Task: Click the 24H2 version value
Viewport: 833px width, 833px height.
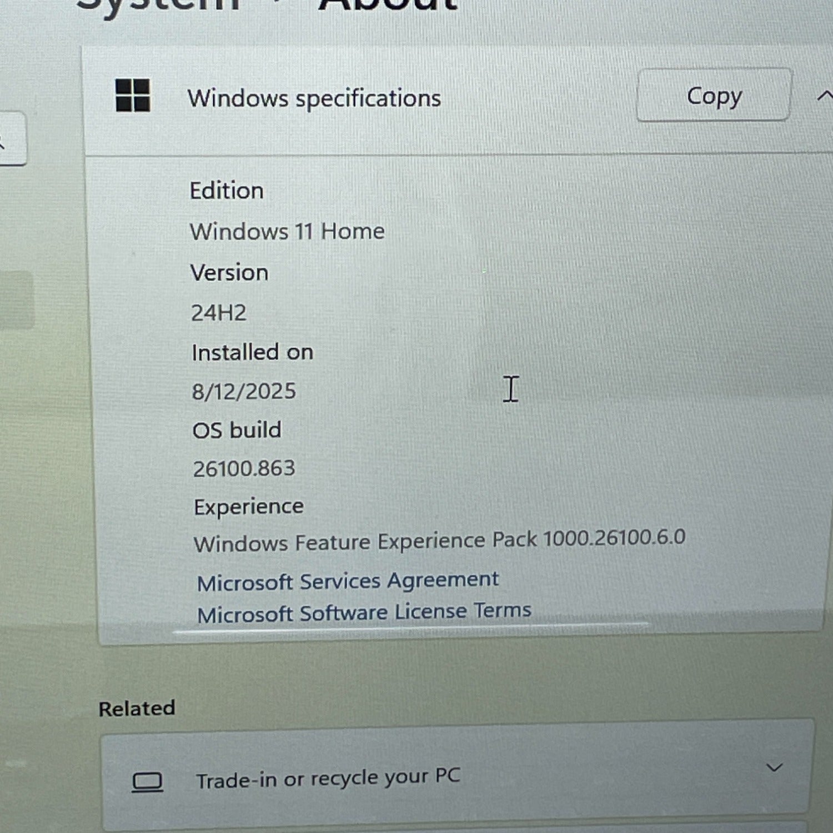Action: click(218, 313)
